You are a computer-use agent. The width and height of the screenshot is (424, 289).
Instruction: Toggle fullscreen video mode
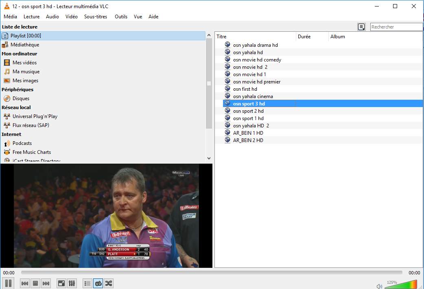tap(61, 283)
